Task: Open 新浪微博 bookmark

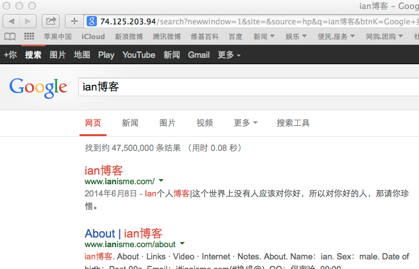Action: click(x=129, y=37)
